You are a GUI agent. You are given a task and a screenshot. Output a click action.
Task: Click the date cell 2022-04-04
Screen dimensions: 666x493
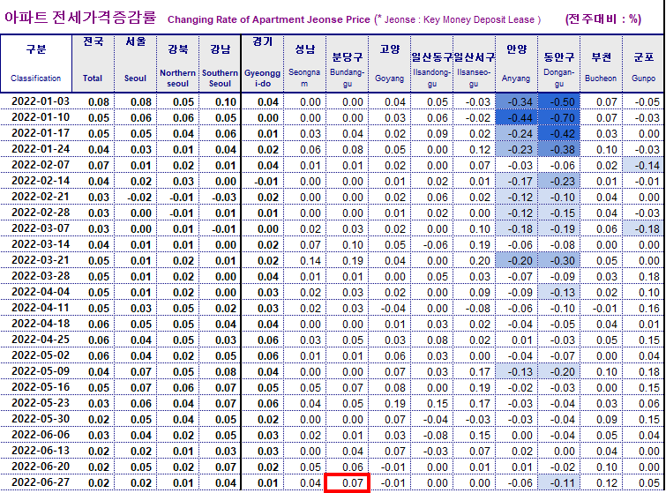click(41, 292)
